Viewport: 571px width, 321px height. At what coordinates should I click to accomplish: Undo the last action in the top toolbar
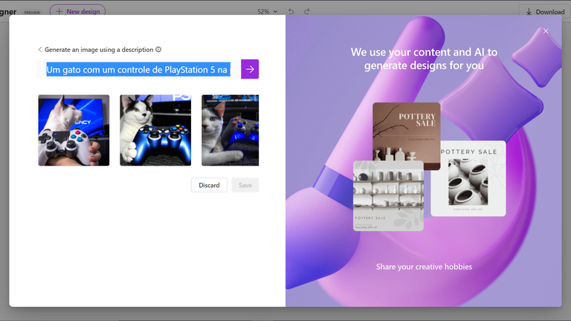click(x=291, y=11)
